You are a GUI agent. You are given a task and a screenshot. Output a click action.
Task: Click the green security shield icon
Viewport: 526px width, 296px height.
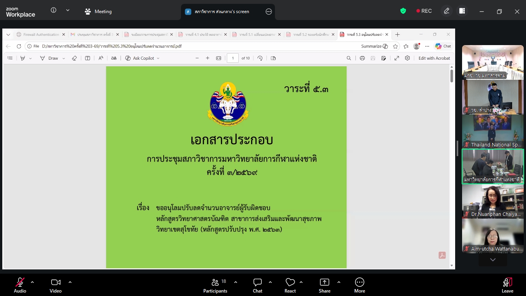pos(403,11)
